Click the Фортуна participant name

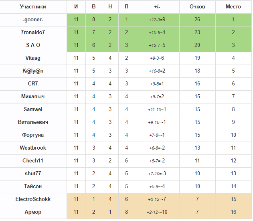[33, 135]
